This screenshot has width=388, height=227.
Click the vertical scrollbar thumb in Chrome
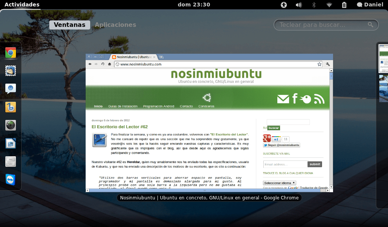[331, 76]
